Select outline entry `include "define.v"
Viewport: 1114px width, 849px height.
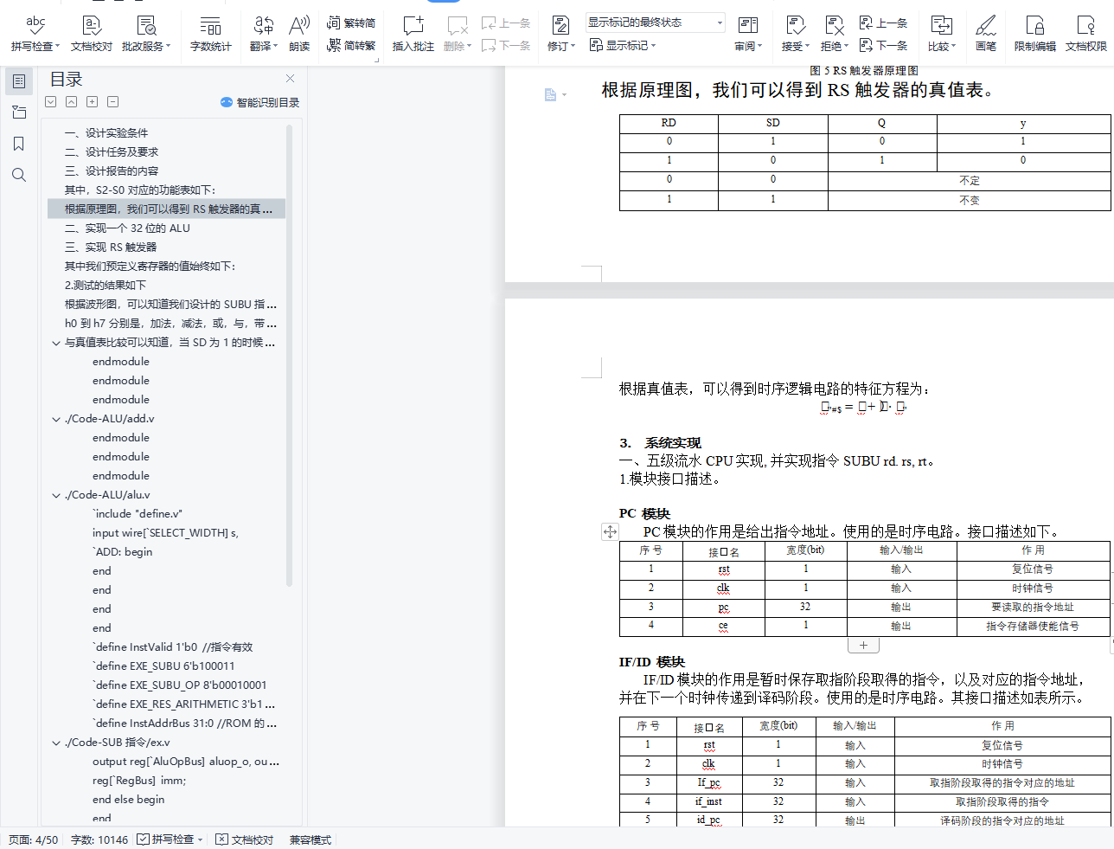pos(138,513)
